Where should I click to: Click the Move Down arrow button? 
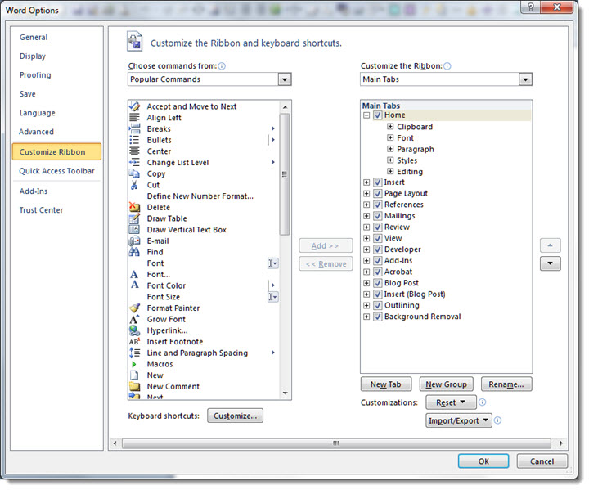[x=551, y=263]
